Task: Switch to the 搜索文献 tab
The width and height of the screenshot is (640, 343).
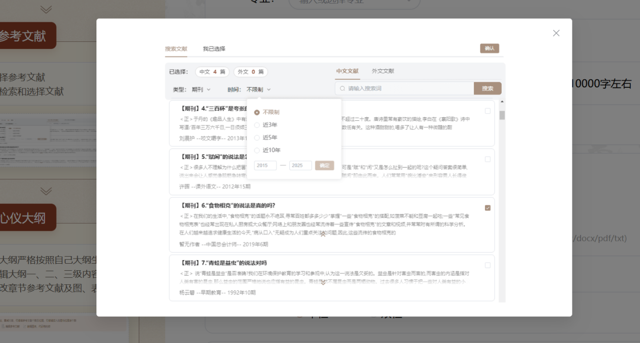Action: pyautogui.click(x=176, y=49)
